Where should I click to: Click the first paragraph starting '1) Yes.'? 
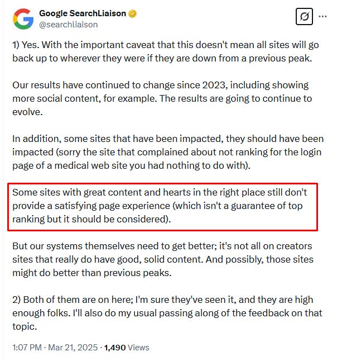pos(166,51)
